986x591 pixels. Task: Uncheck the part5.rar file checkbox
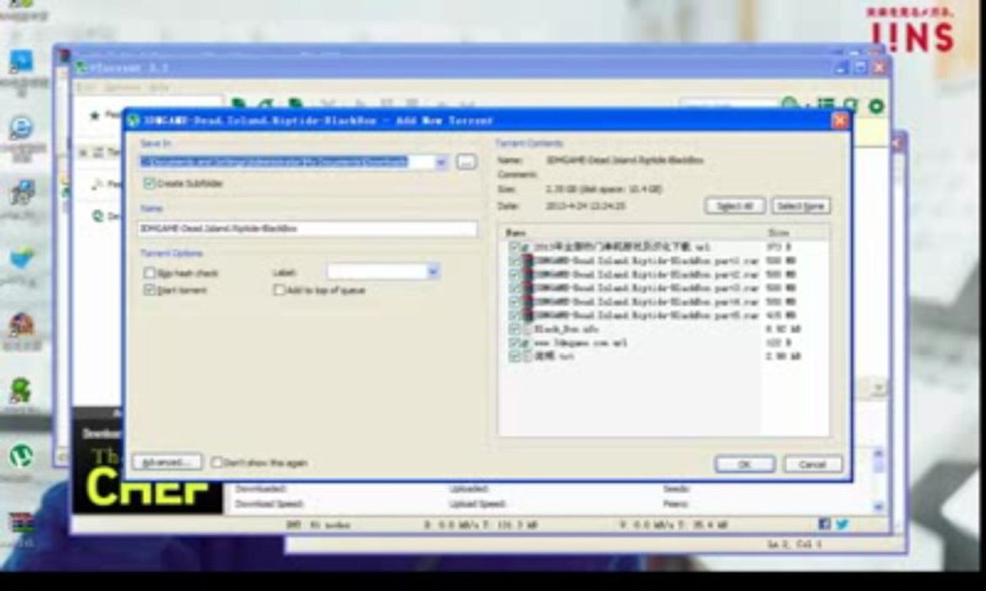click(x=514, y=314)
